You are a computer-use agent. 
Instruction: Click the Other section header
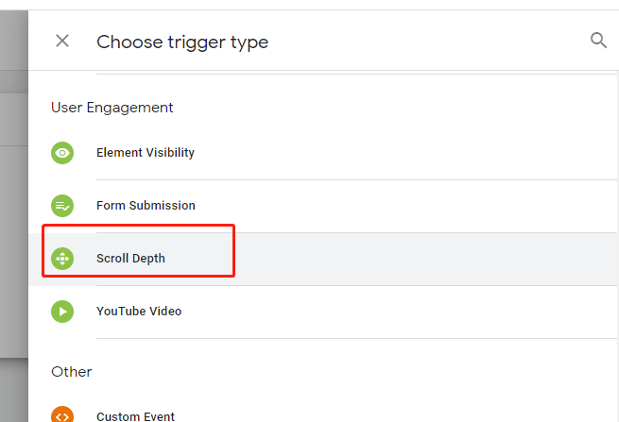(x=72, y=372)
